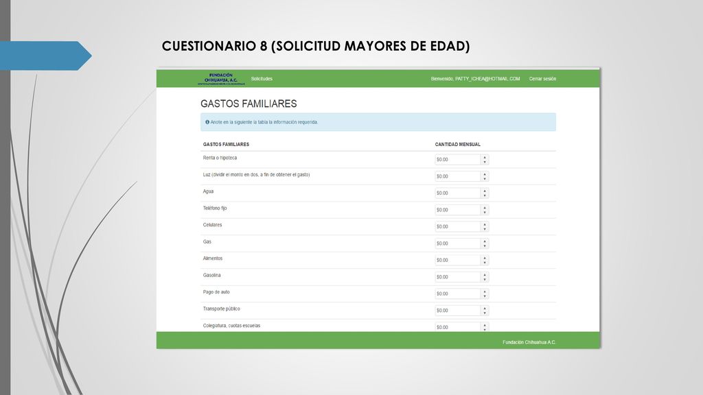703x395 pixels.
Task: Click the 'Gas' row label
Action: coord(207,241)
